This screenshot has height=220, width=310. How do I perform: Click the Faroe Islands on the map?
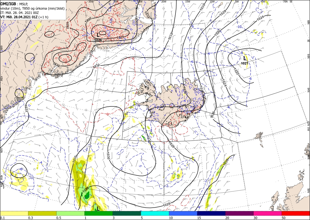(x=259, y=140)
